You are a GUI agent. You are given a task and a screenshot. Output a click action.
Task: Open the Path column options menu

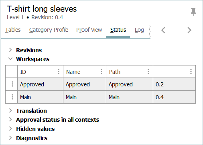point(148,71)
